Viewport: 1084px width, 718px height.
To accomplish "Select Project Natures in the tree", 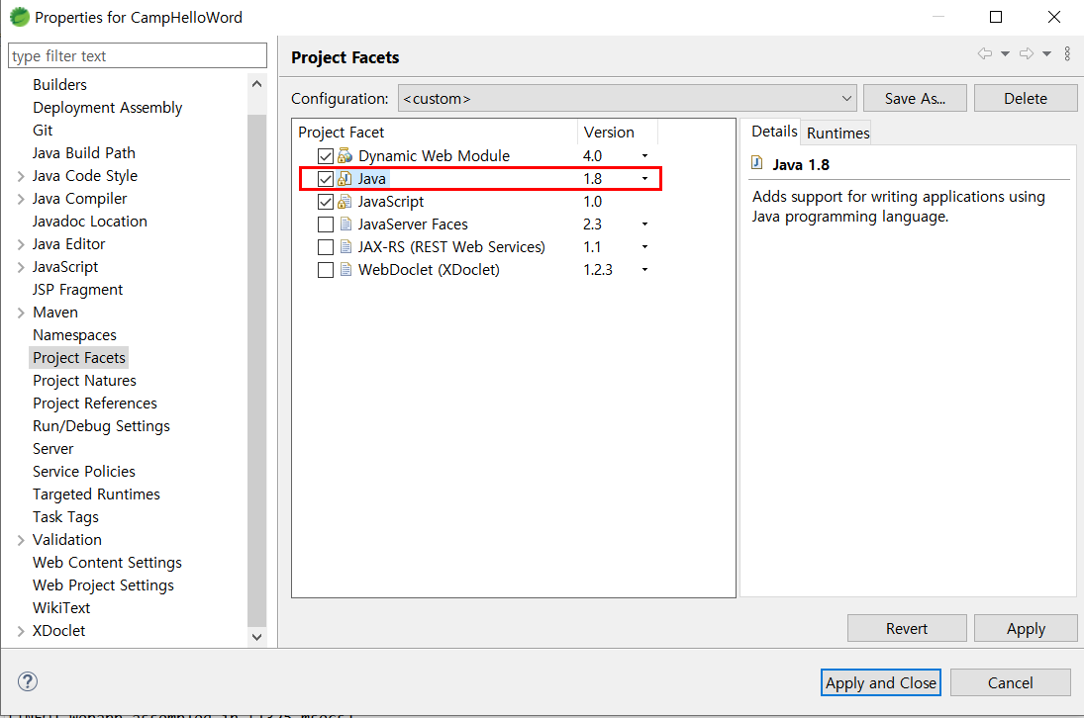I will (84, 381).
